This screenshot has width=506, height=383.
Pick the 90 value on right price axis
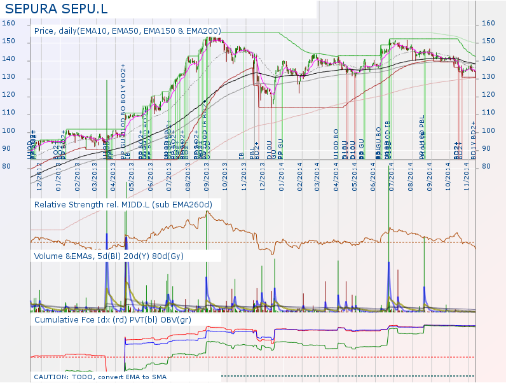pyautogui.click(x=486, y=148)
